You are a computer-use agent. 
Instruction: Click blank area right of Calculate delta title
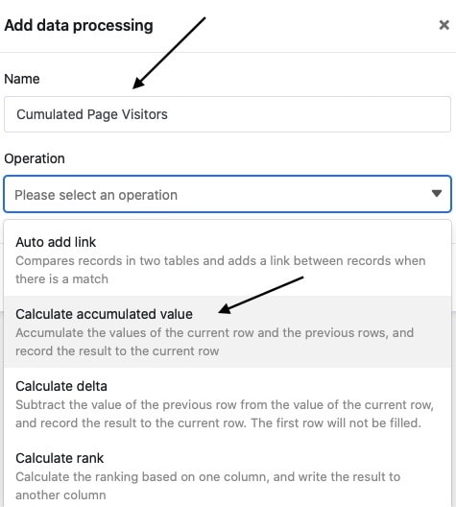[x=278, y=386]
